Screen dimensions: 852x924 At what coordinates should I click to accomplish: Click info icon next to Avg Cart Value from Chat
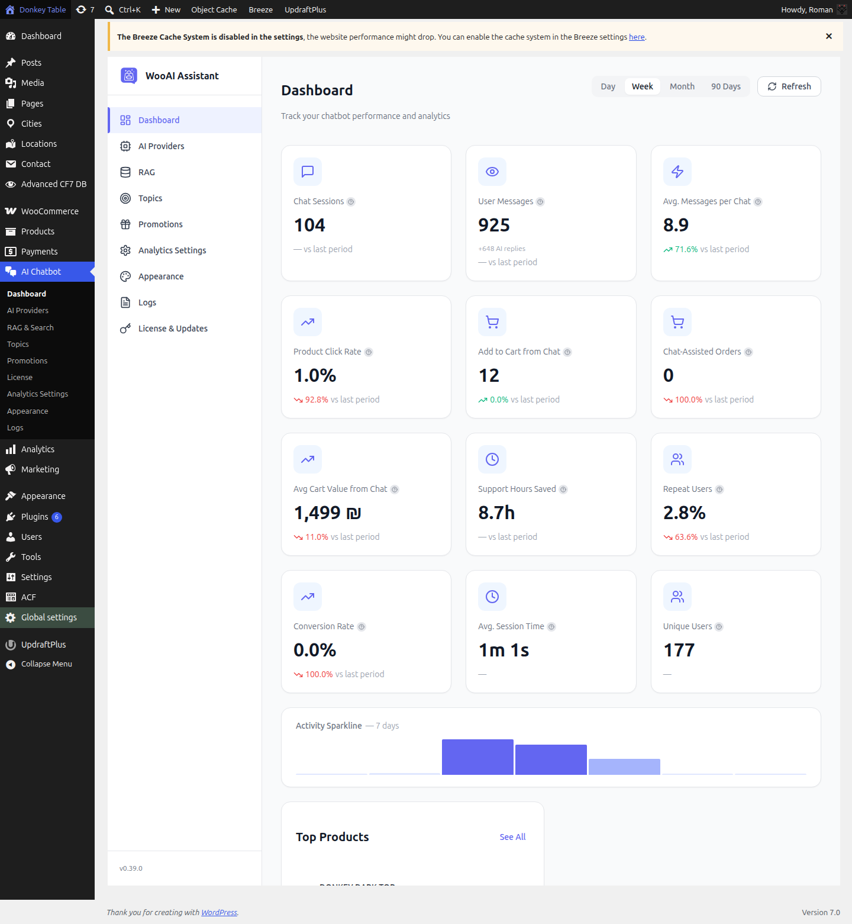point(395,490)
